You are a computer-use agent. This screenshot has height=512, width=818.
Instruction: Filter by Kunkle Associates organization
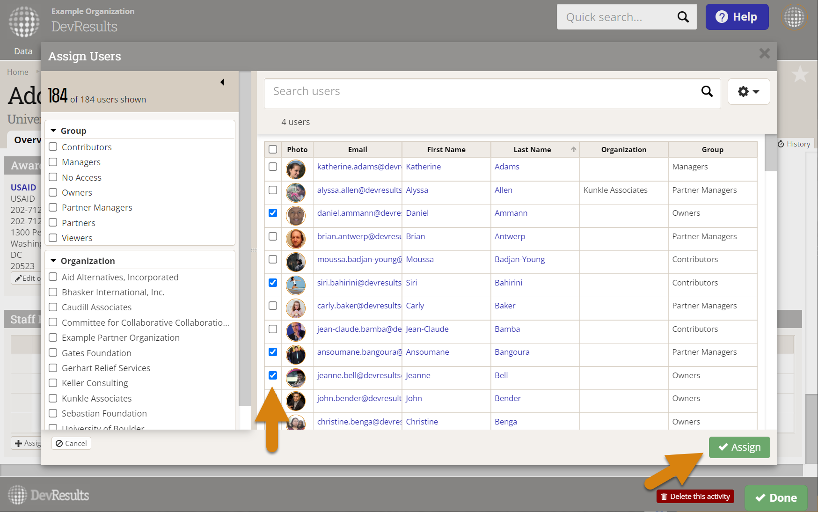click(x=53, y=398)
